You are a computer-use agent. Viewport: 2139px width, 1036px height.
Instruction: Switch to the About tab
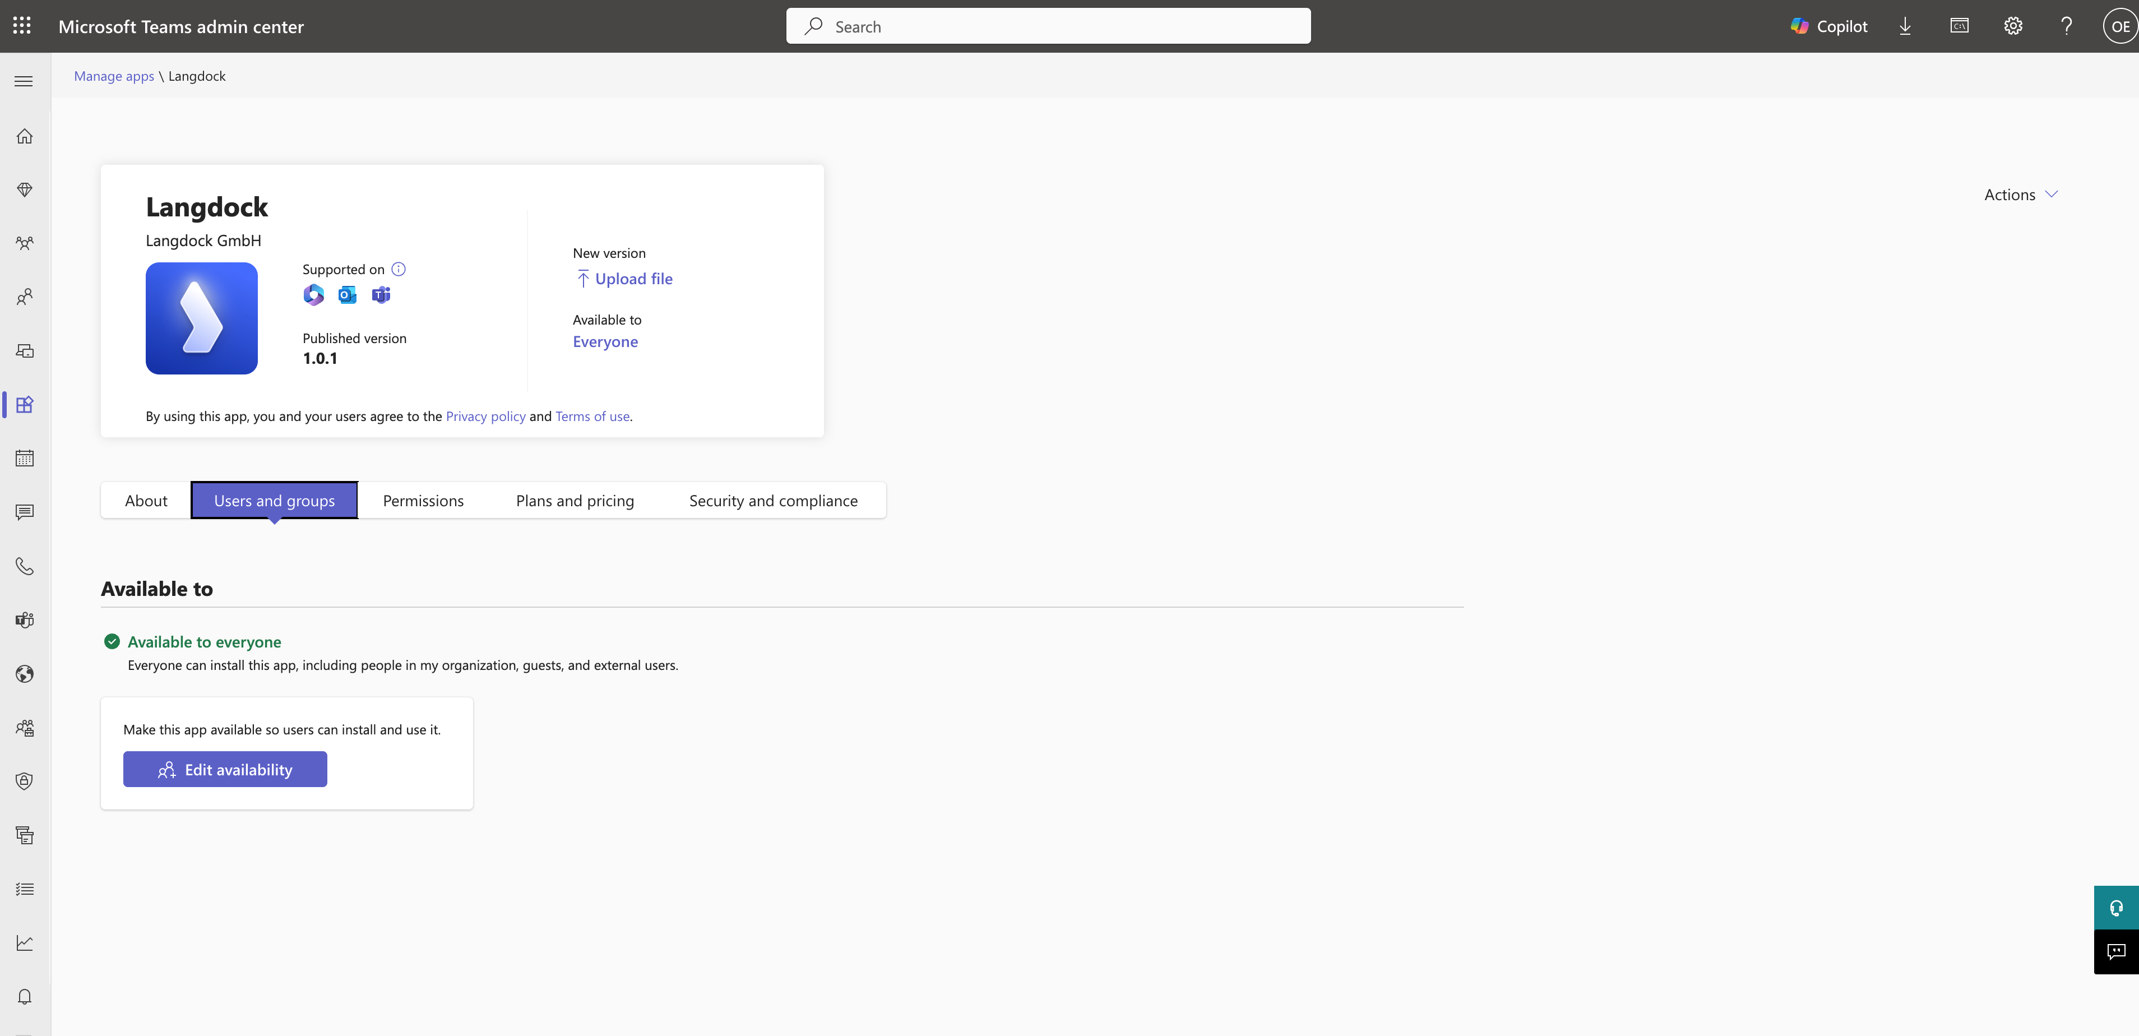pos(146,501)
